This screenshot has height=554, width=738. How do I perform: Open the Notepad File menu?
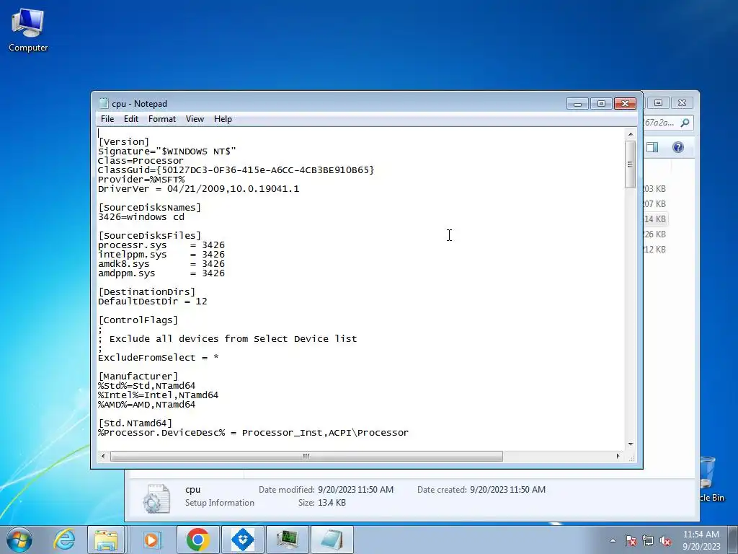[x=107, y=119]
